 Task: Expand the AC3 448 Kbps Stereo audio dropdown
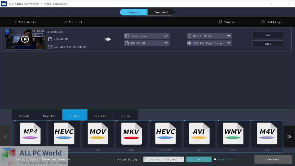point(228,43)
